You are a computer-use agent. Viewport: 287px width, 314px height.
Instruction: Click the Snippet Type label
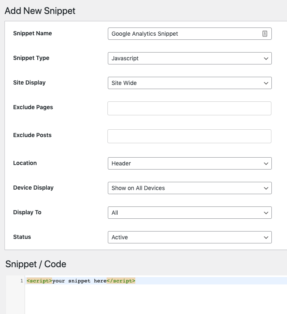point(31,58)
